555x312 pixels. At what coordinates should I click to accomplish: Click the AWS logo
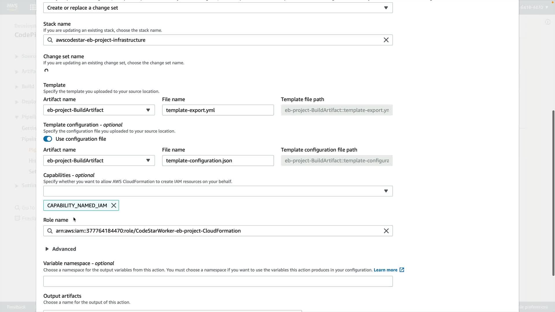coord(12,6)
